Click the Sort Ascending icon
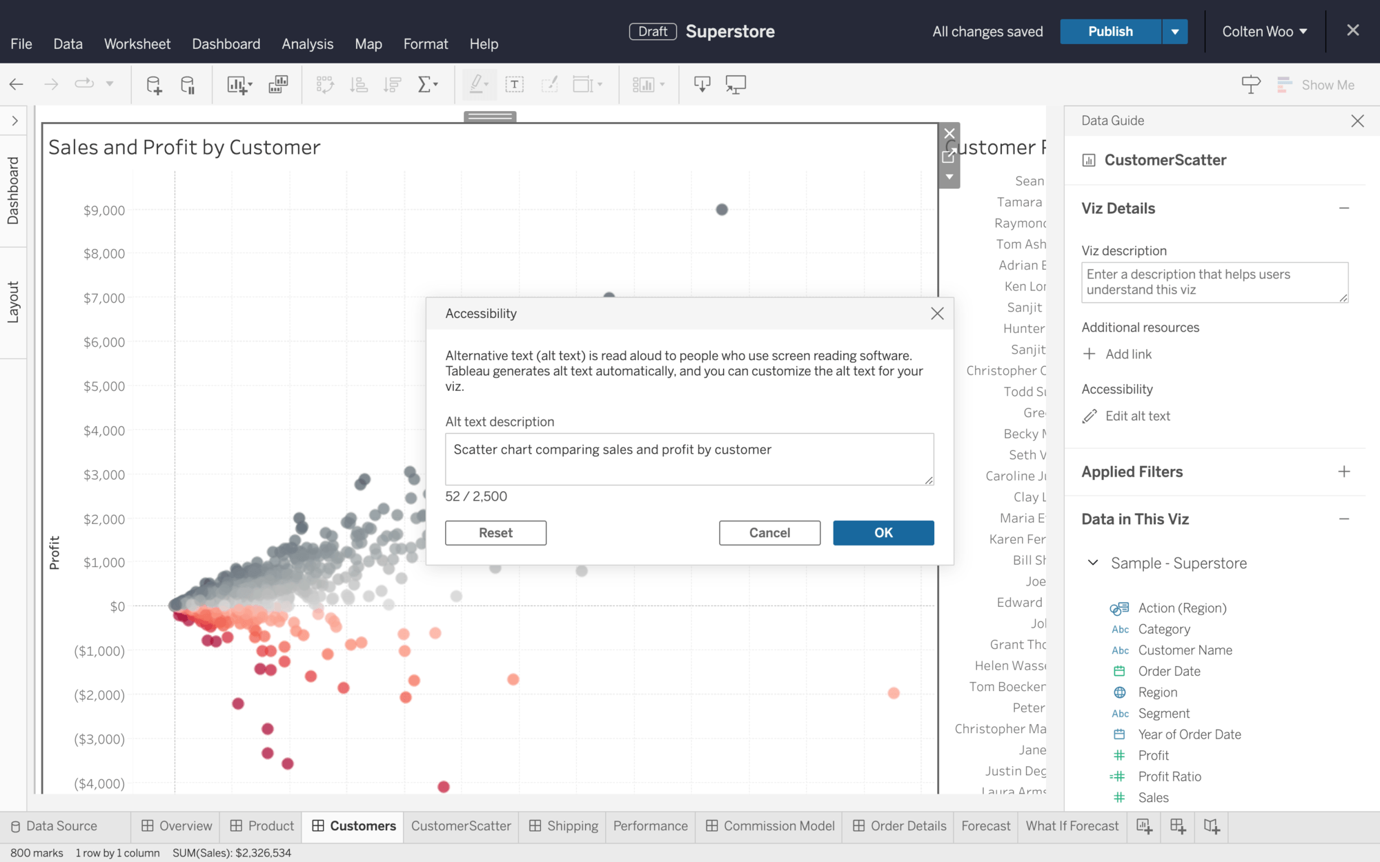 click(359, 84)
